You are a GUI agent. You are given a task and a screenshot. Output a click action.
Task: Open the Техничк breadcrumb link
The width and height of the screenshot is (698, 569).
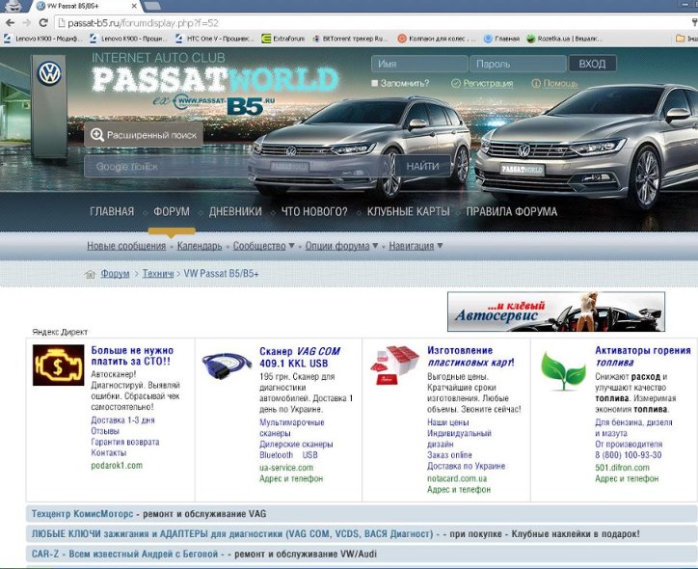158,273
